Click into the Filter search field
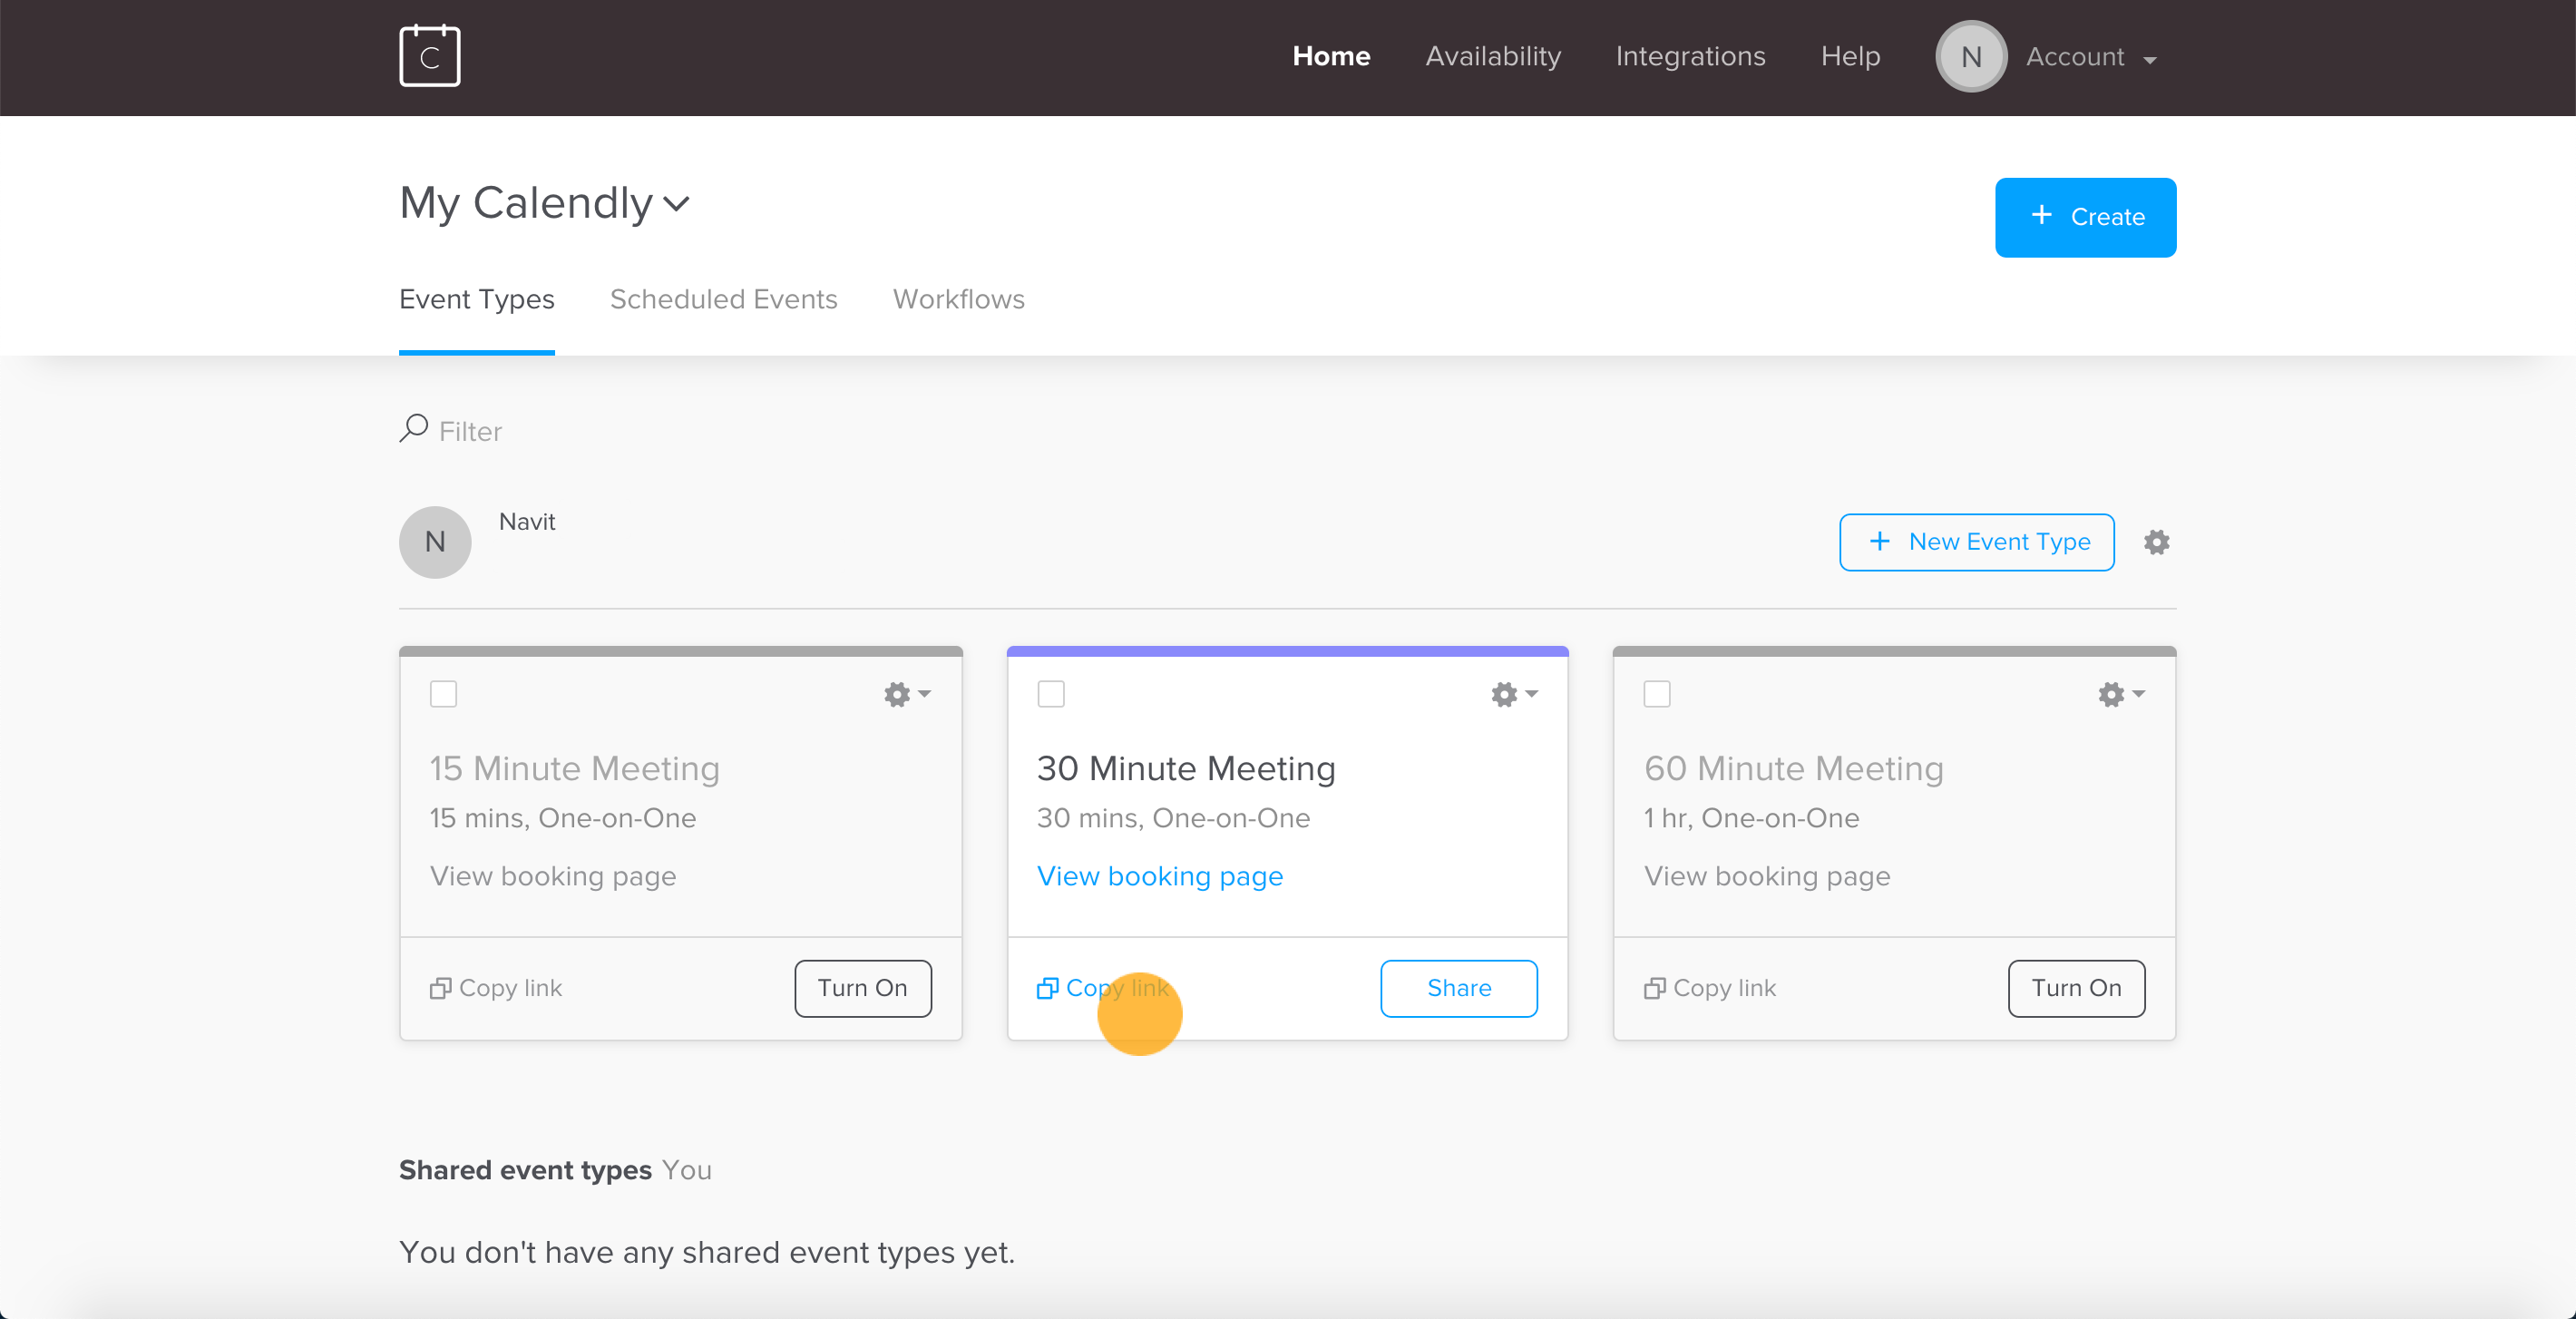 pos(470,431)
